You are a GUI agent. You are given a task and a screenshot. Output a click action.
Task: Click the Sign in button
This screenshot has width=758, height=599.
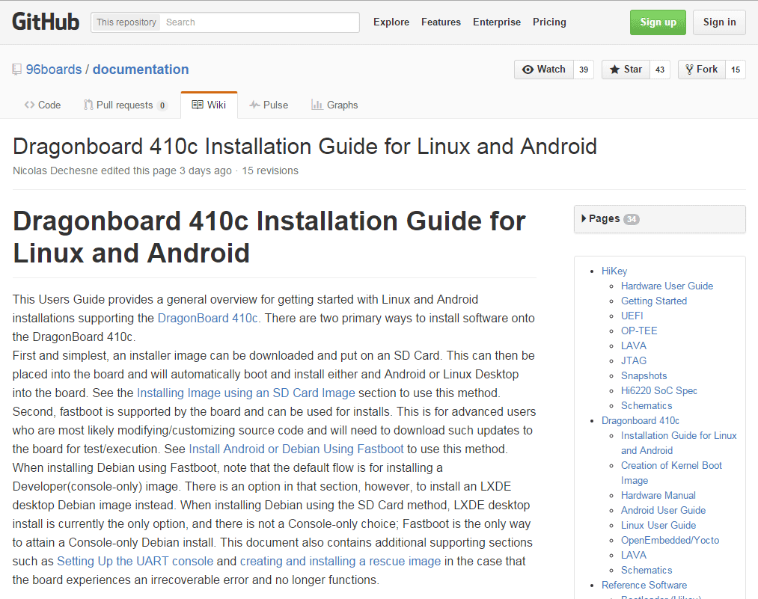coord(719,22)
